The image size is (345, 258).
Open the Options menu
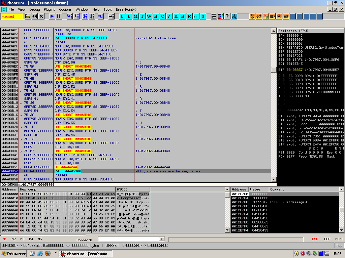(x=65, y=9)
